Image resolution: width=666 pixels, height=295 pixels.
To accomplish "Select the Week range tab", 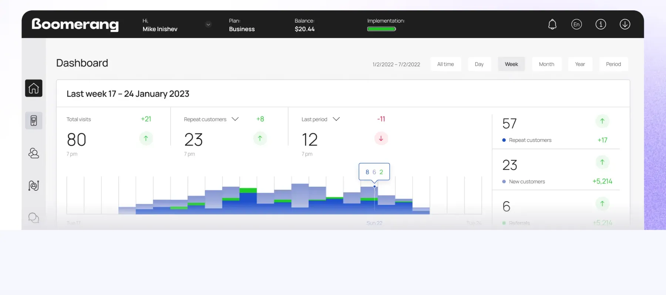I will (511, 64).
